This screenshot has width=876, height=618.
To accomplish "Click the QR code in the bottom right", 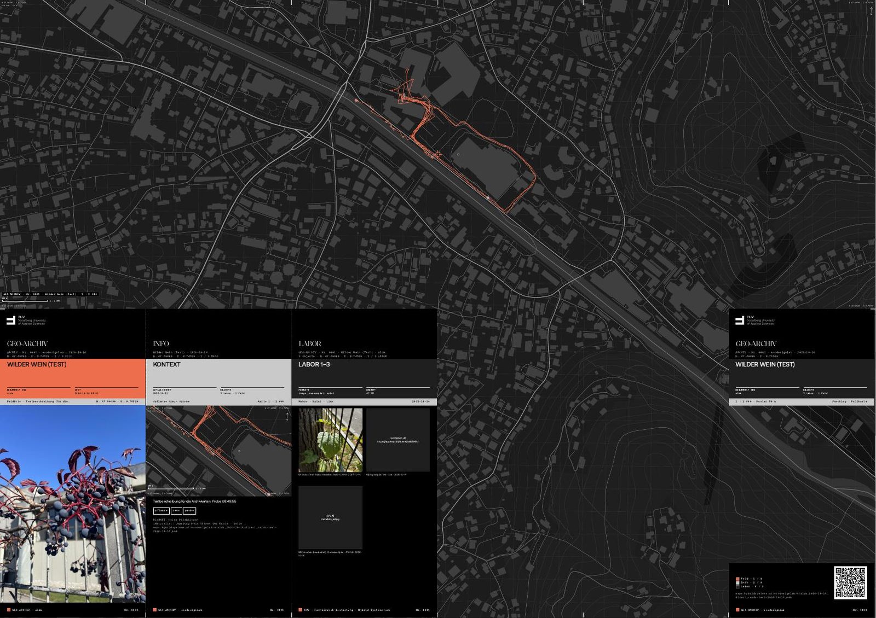I will (x=850, y=582).
